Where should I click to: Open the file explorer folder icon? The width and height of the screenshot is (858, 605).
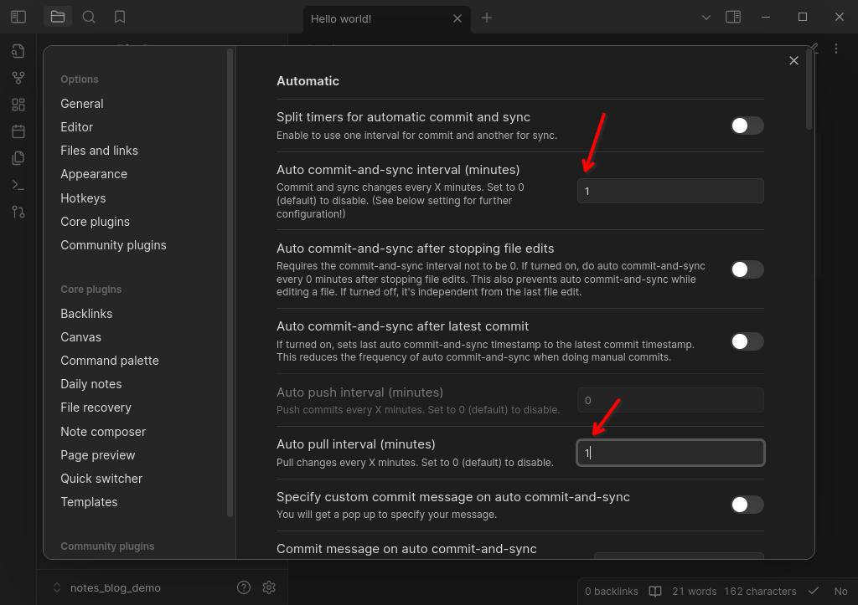pos(58,17)
